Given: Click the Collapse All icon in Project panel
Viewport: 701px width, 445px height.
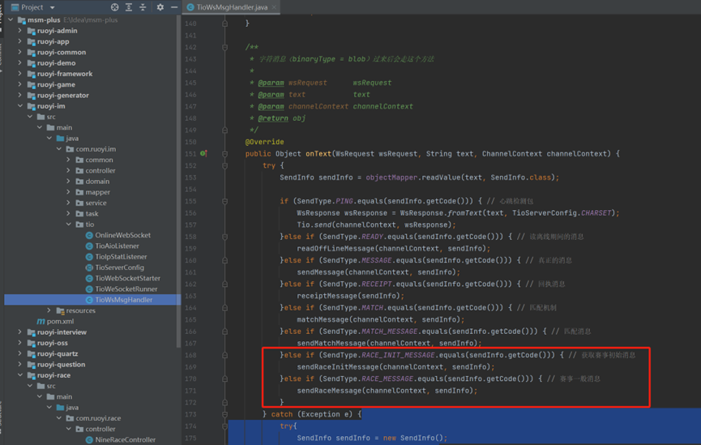Looking at the screenshot, I should click(x=143, y=7).
